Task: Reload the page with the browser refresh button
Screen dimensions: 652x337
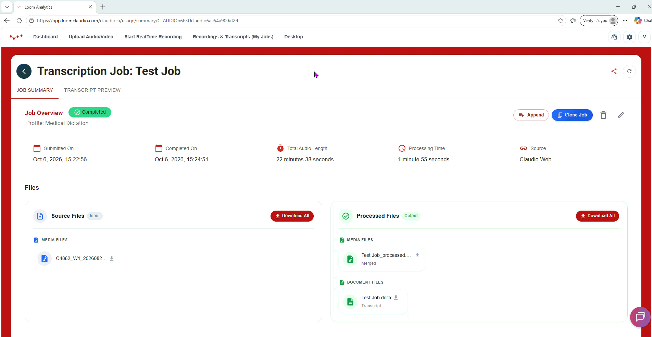Action: tap(19, 21)
